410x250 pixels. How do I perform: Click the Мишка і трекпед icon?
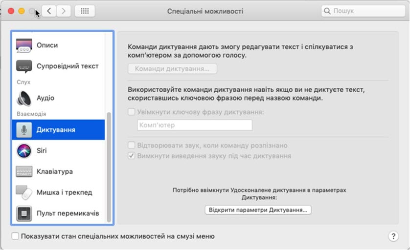[x=24, y=192]
